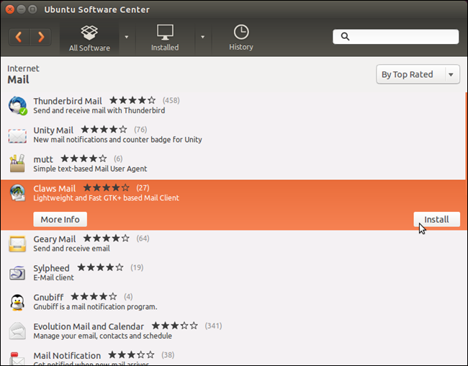Viewport: 468px width, 366px height.
Task: Click the Geary Mail app icon
Action: 17,244
